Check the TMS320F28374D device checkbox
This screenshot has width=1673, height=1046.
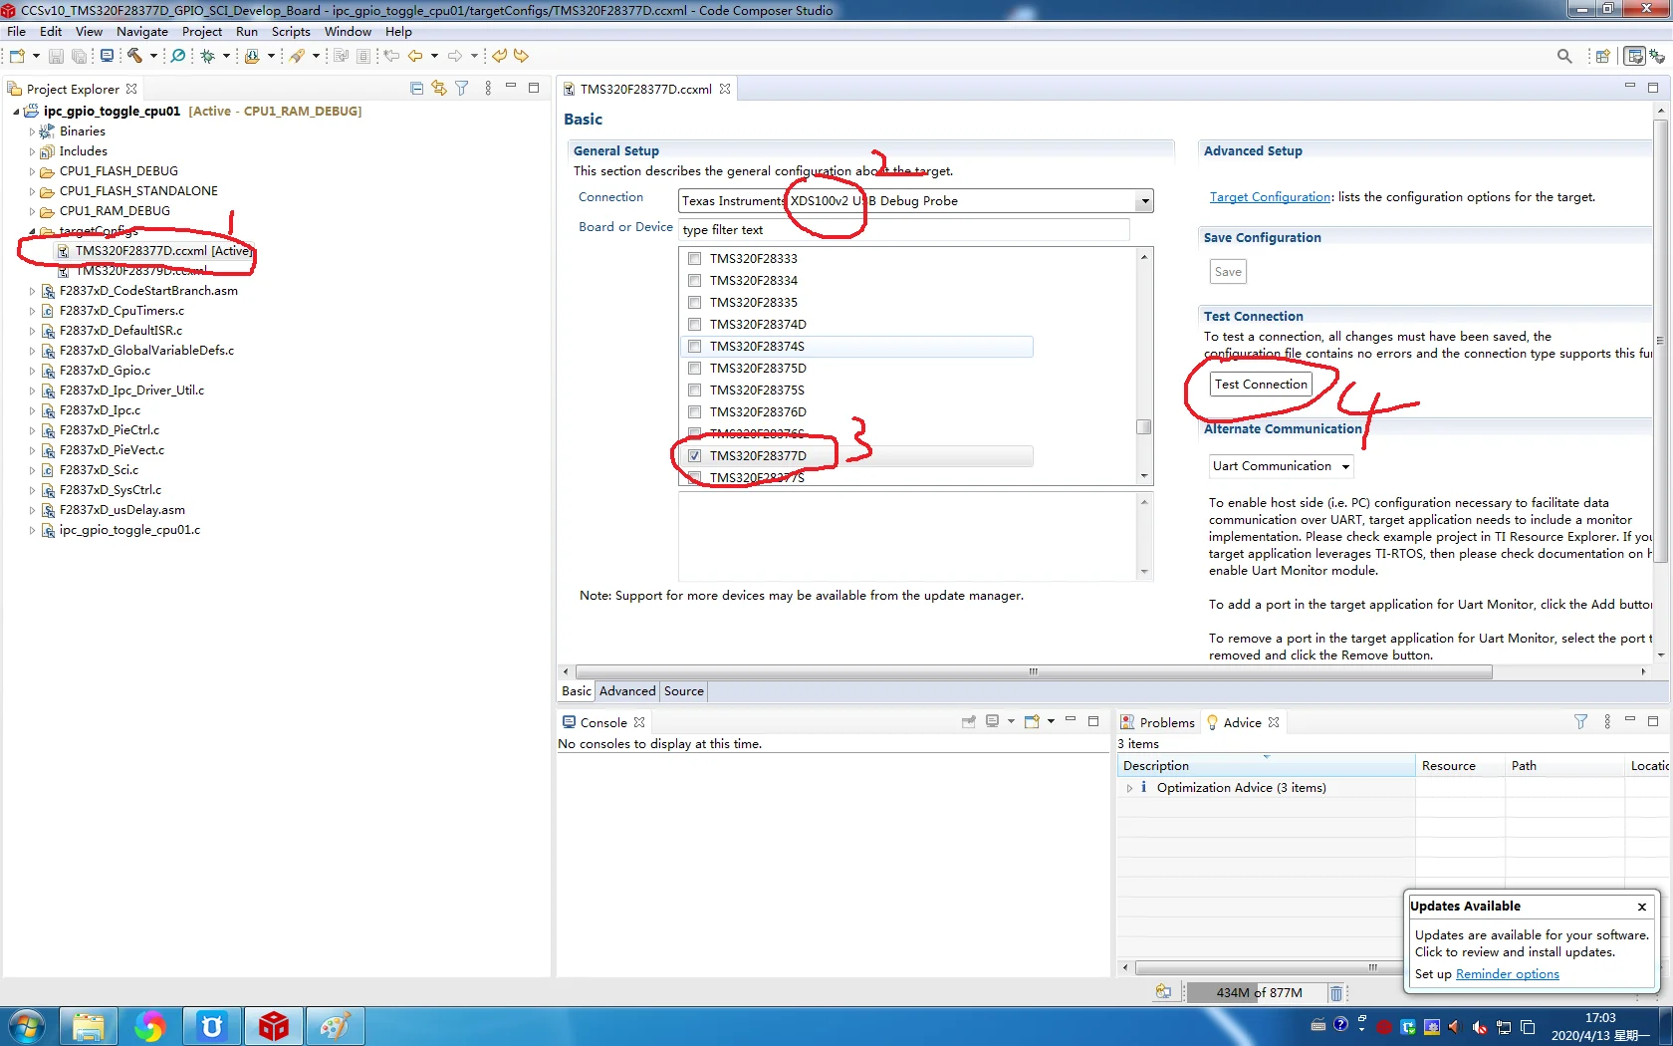coord(695,325)
